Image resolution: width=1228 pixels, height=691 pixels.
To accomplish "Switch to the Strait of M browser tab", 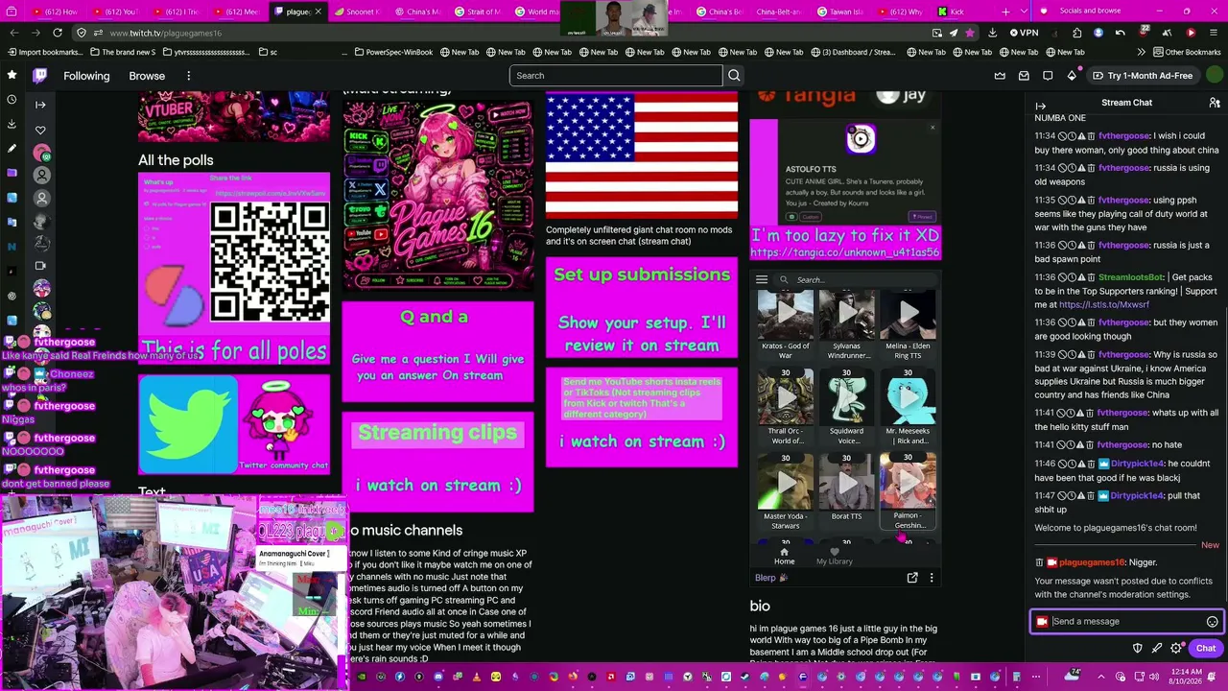I will tap(477, 12).
